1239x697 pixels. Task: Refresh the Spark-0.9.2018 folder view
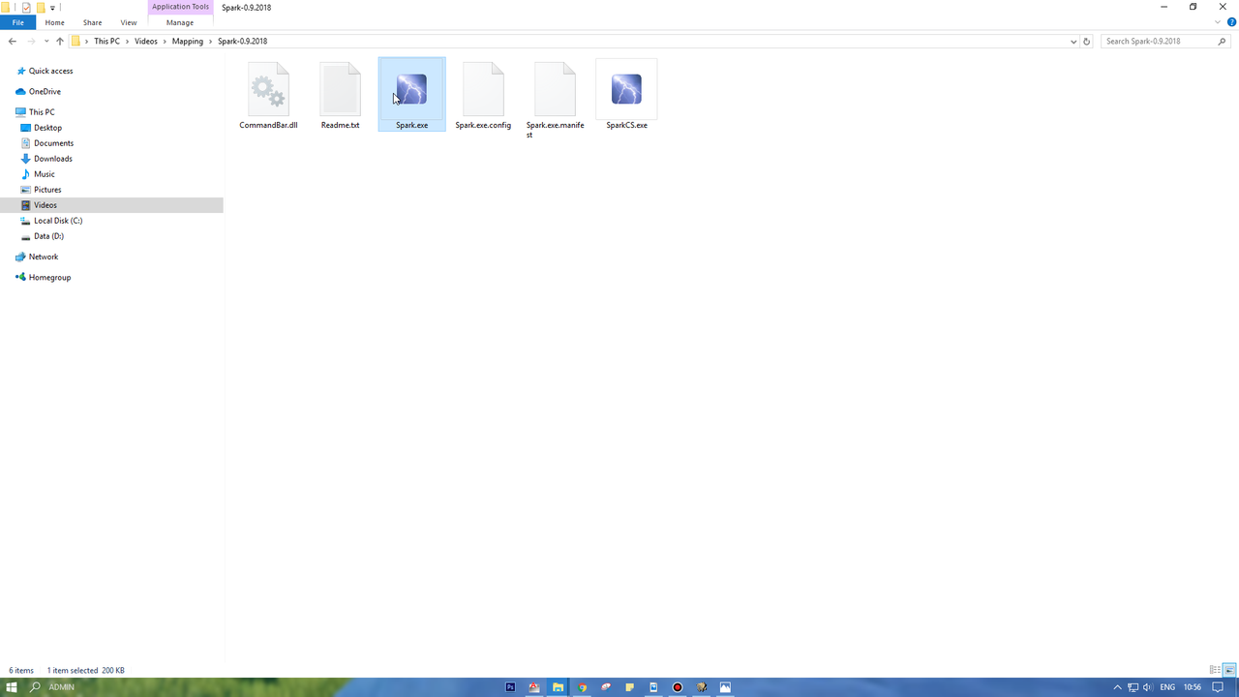(x=1087, y=41)
